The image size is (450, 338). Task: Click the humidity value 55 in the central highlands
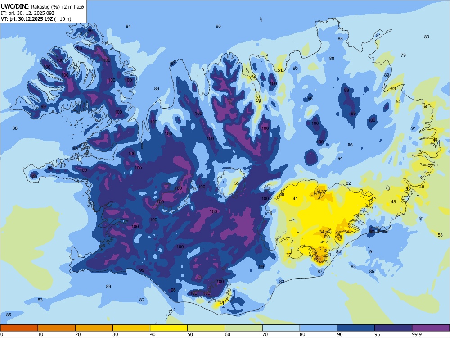(x=237, y=183)
